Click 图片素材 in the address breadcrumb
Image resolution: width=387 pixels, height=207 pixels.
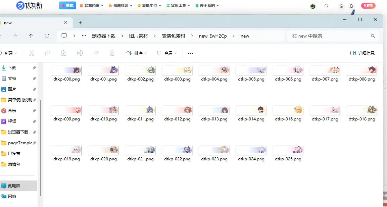[x=139, y=36]
